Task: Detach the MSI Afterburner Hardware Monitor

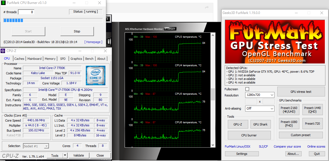Action: pyautogui.click(x=170, y=29)
